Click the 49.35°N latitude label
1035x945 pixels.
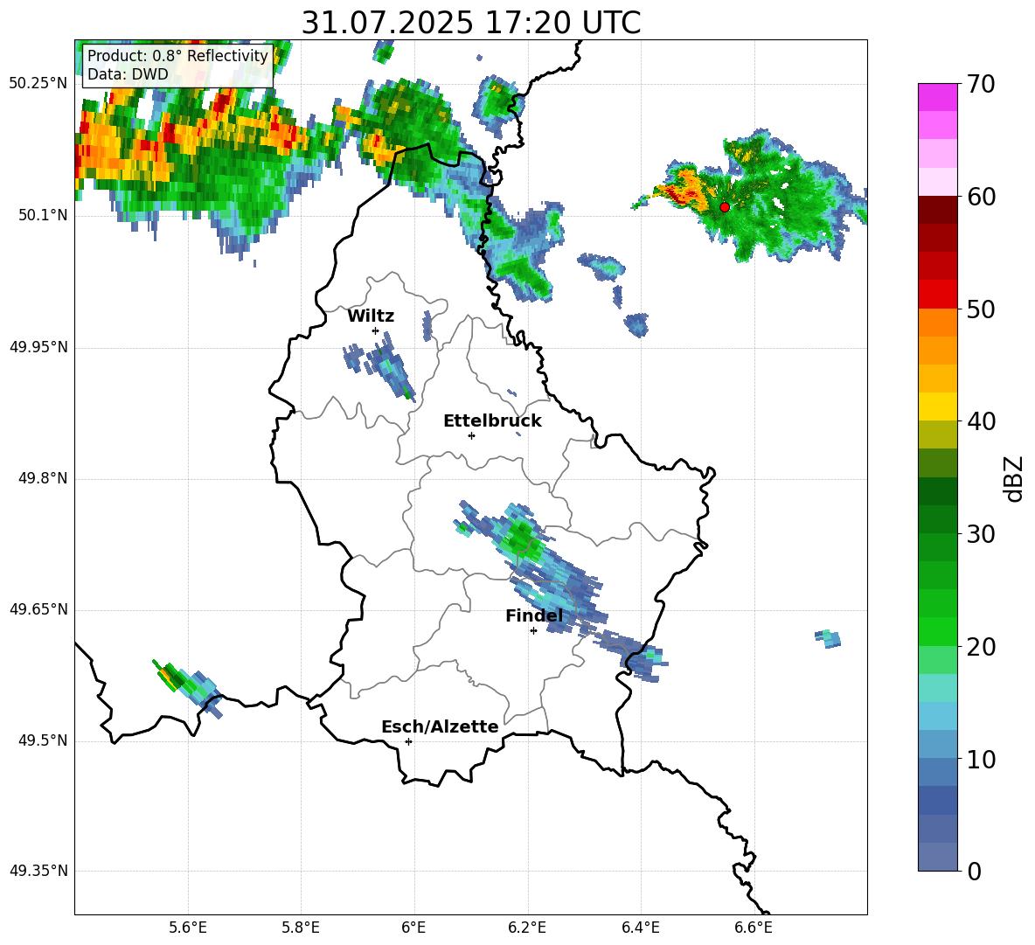tap(38, 871)
